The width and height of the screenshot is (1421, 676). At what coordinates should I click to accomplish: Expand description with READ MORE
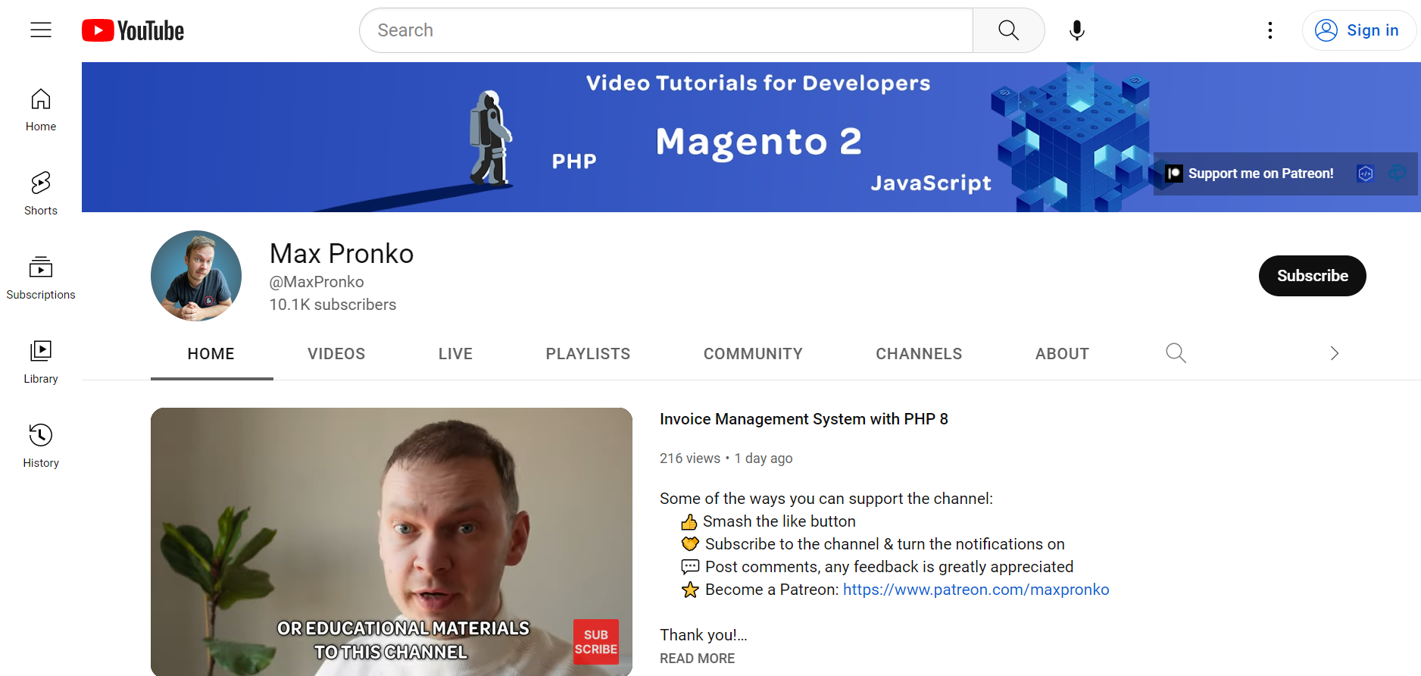point(697,659)
